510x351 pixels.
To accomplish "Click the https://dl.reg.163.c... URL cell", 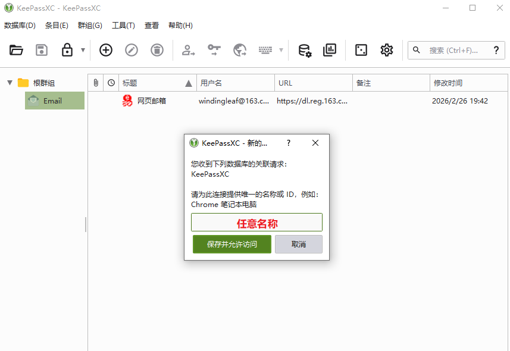I will coord(312,101).
